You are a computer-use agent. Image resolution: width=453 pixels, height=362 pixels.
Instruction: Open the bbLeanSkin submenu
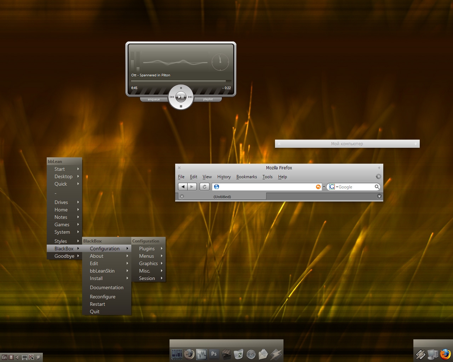pos(107,271)
